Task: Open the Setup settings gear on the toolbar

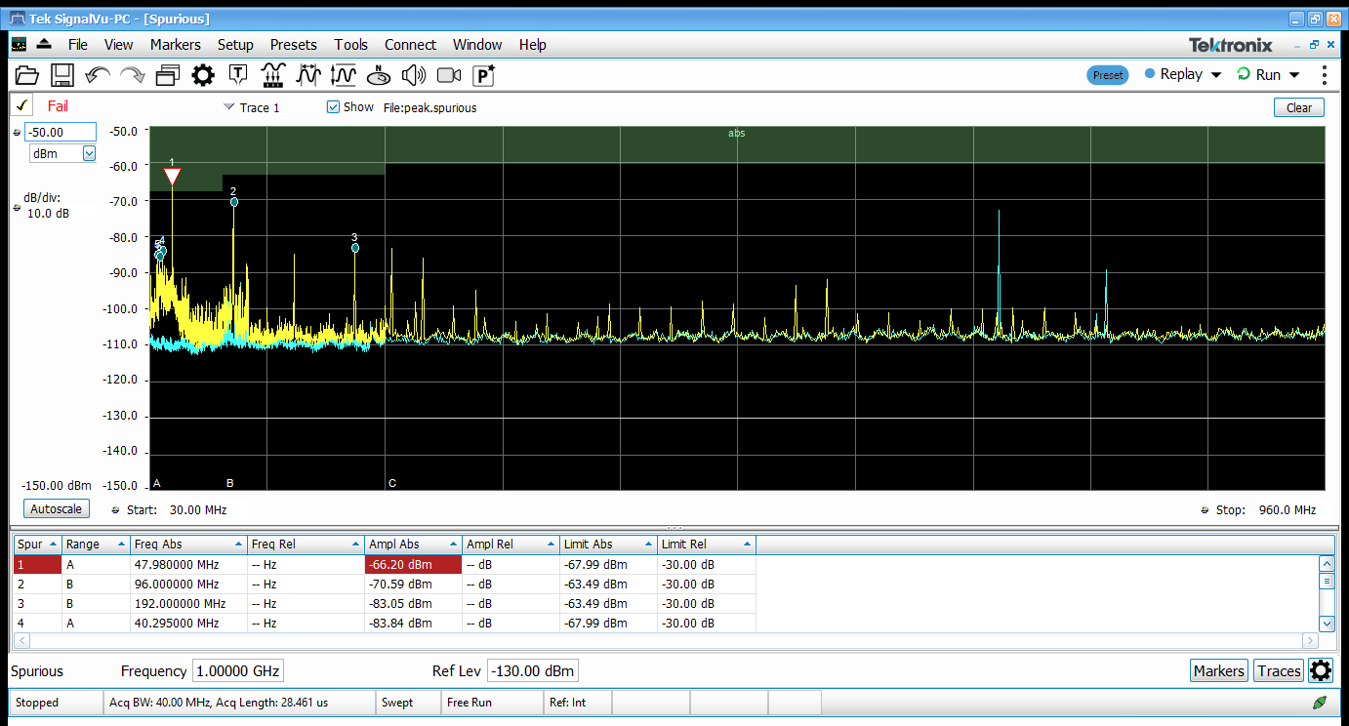Action: pyautogui.click(x=202, y=74)
